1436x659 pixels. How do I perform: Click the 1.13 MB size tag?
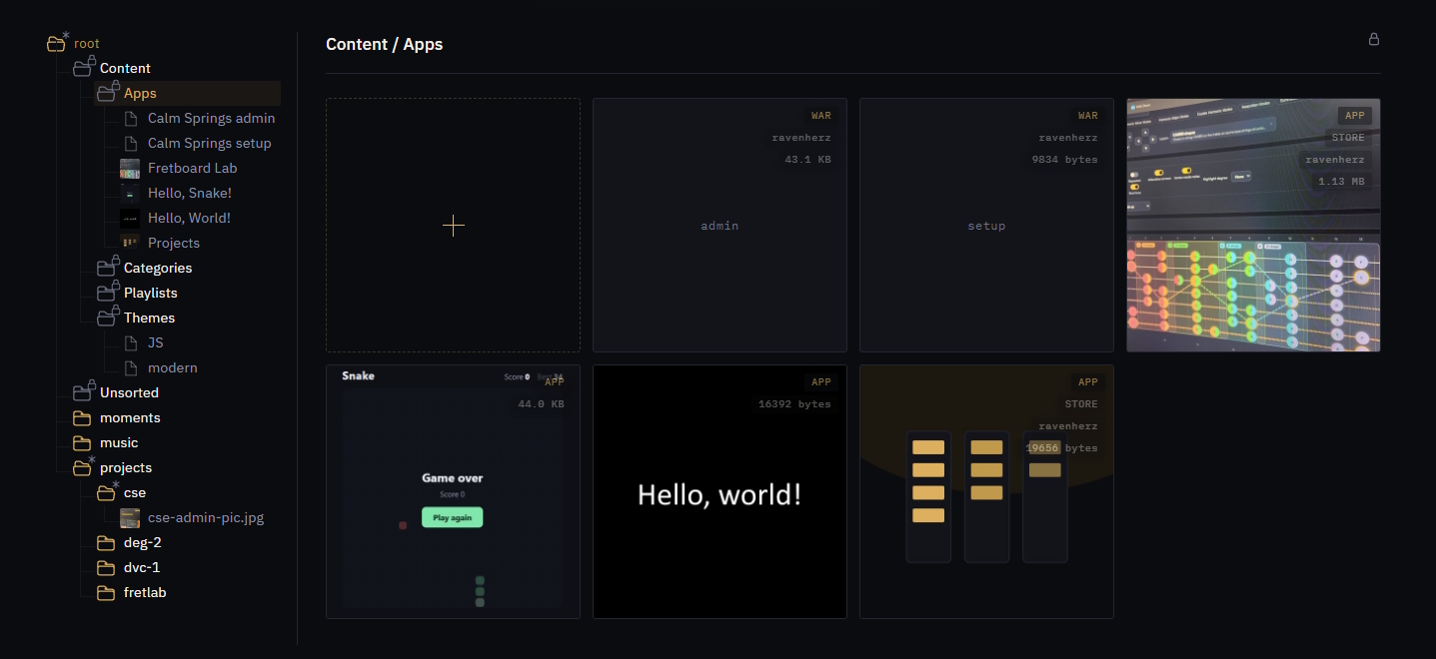coord(1341,182)
